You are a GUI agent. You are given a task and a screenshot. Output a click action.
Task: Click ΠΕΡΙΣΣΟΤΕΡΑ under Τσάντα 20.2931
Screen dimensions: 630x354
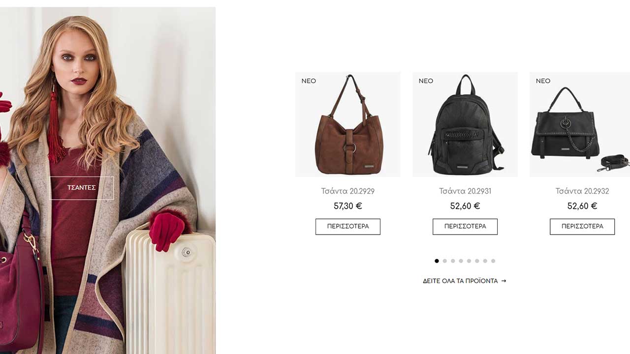pos(465,227)
